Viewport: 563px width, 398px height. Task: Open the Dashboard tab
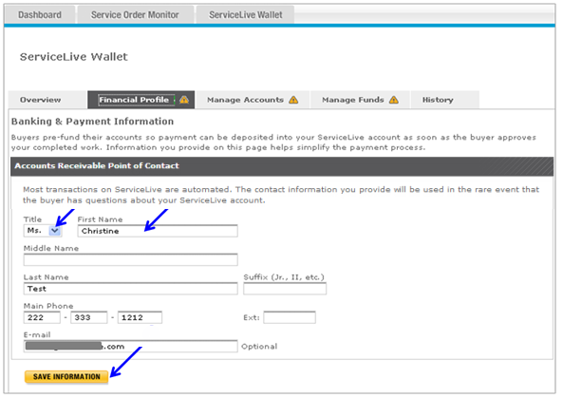40,15
